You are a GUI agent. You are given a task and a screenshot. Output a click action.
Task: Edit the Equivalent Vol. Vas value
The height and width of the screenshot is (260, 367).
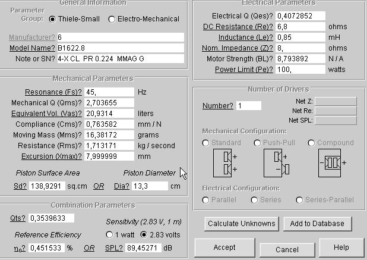pos(109,114)
